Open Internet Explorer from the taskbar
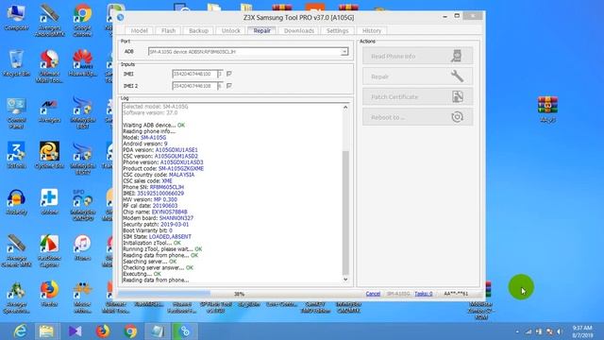 [x=20, y=331]
